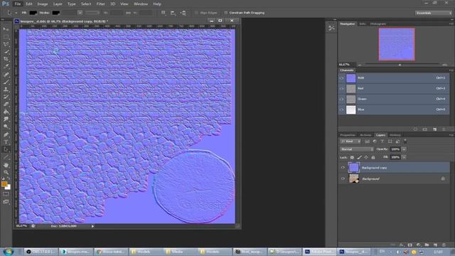455x256 pixels.
Task: Select the Direct Selection arrow tool
Action: (x=6, y=149)
